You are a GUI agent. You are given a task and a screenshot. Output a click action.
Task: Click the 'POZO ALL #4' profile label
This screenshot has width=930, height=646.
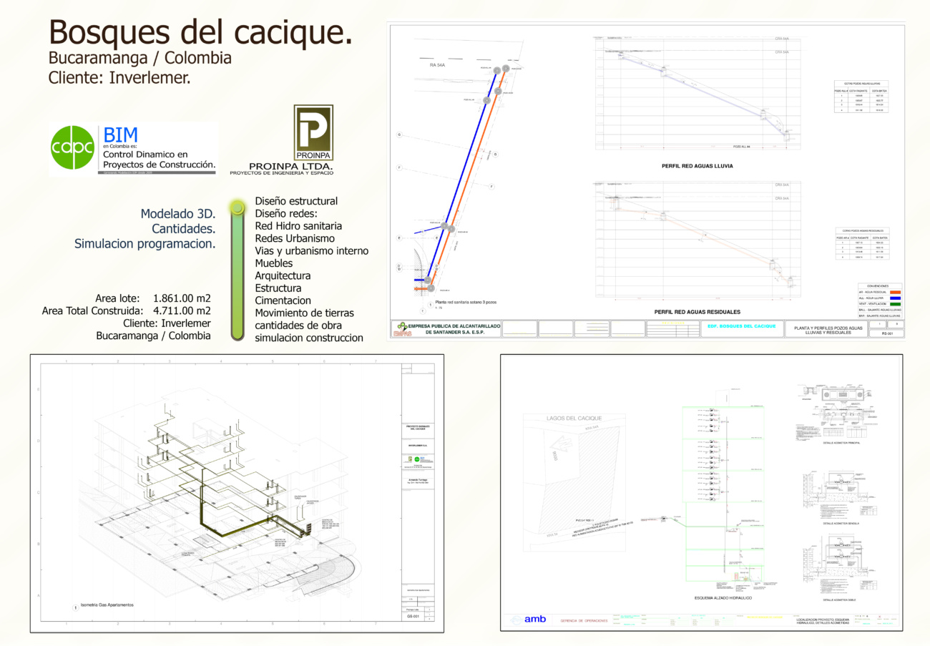[742, 147]
